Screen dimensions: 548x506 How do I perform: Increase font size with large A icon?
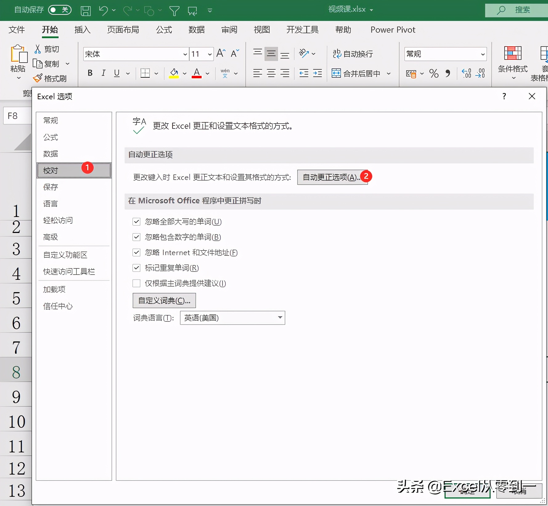click(x=221, y=53)
